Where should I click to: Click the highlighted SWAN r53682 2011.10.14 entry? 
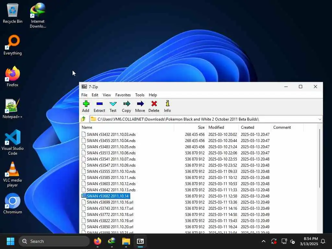click(108, 196)
